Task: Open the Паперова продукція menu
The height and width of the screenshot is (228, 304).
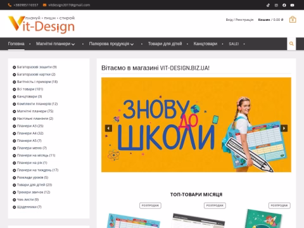Action: coord(109,44)
